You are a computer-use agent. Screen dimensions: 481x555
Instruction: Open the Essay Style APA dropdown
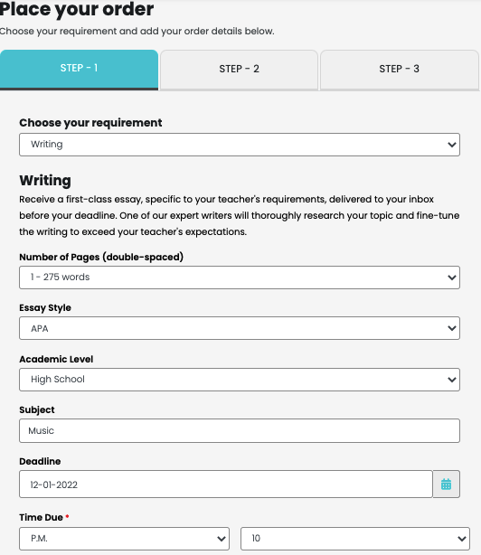coord(240,328)
